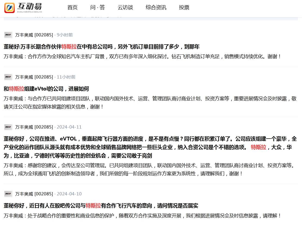
Task: Click the 9小时前 timestamp
Action: click(x=65, y=35)
